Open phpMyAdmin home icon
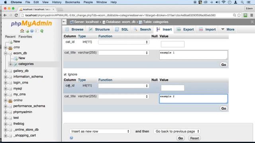255x143 pixels. pyautogui.click(x=22, y=31)
